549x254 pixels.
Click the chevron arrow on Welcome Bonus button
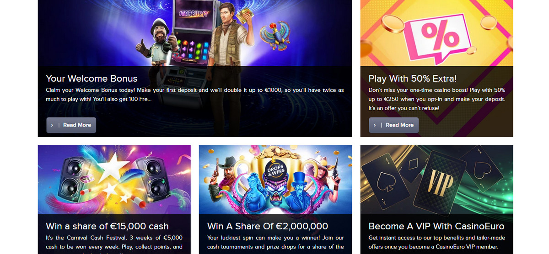coord(53,125)
